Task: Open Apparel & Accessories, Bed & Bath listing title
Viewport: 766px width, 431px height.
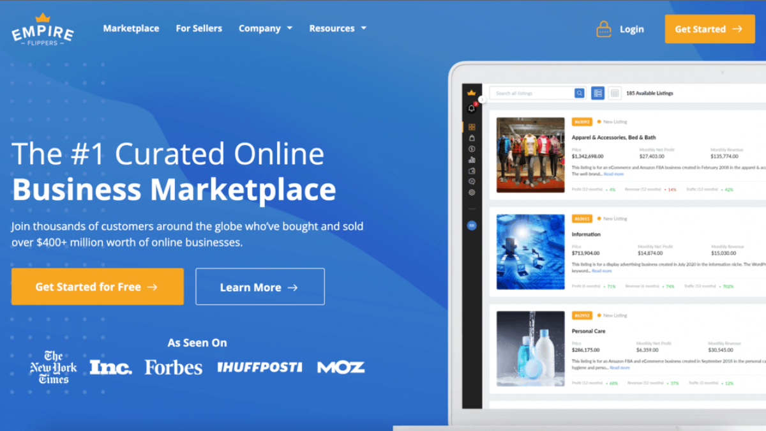Action: coord(613,137)
